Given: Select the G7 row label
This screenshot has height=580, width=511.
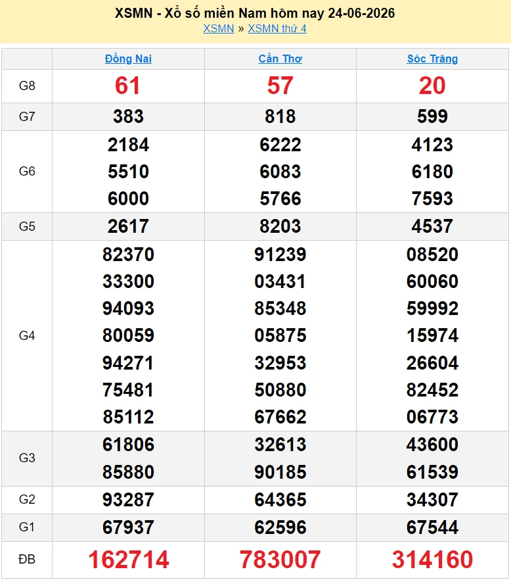Looking at the screenshot, I should click(27, 116).
